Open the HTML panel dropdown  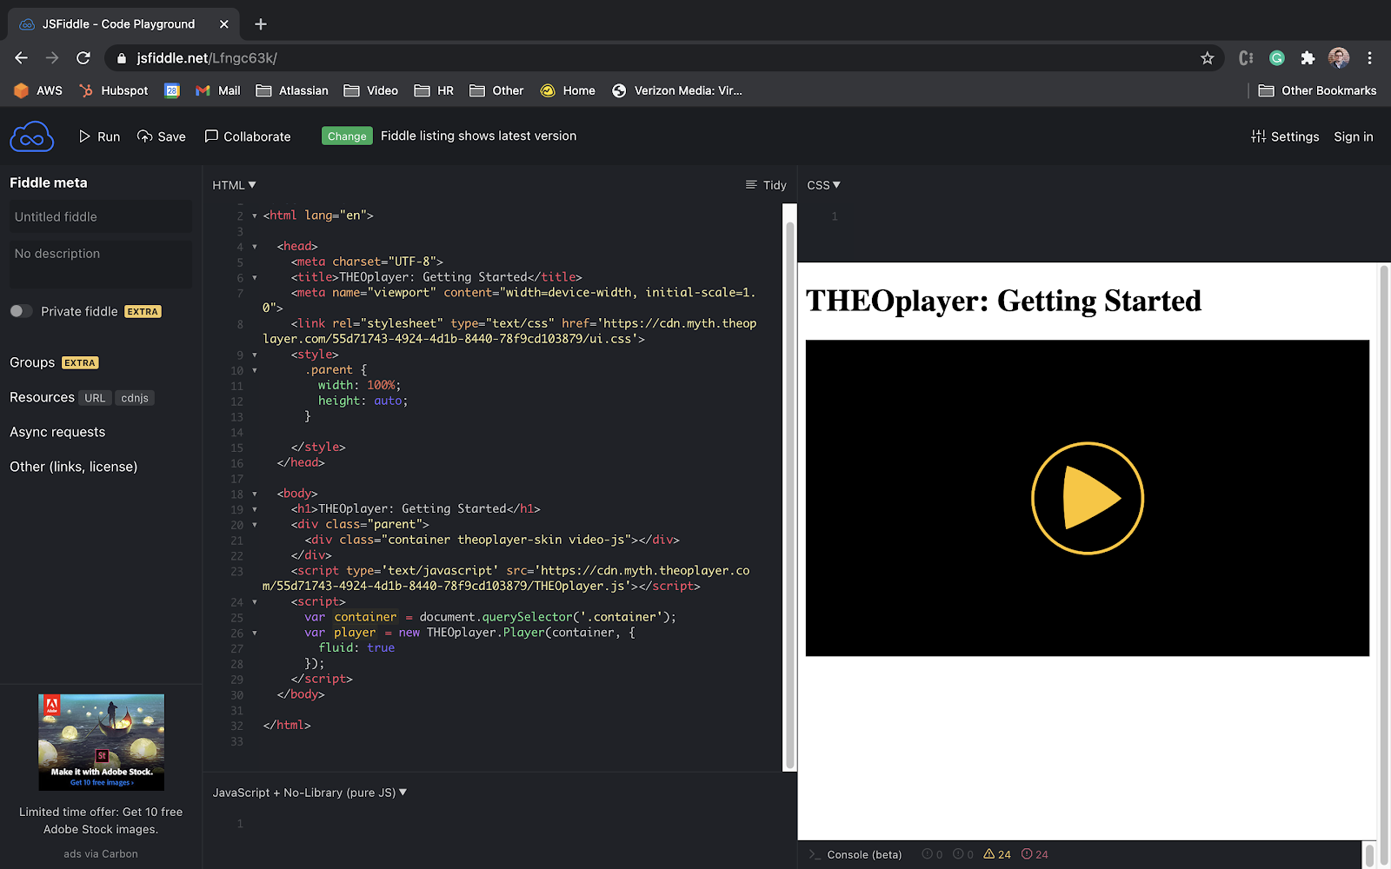(x=232, y=184)
